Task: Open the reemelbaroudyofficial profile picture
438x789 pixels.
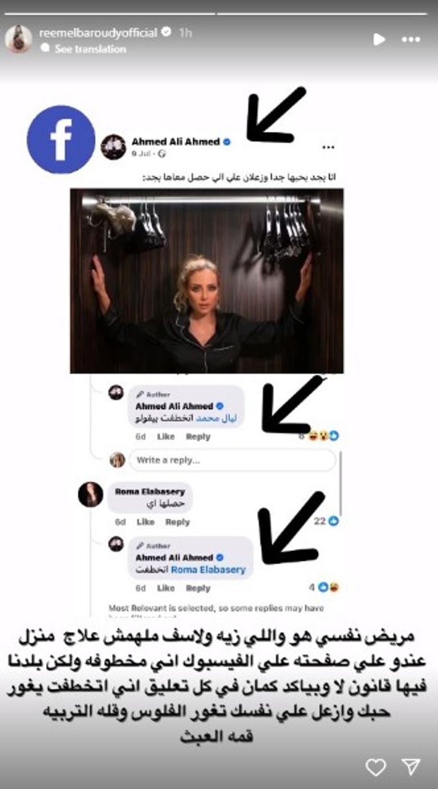Action: click(18, 39)
